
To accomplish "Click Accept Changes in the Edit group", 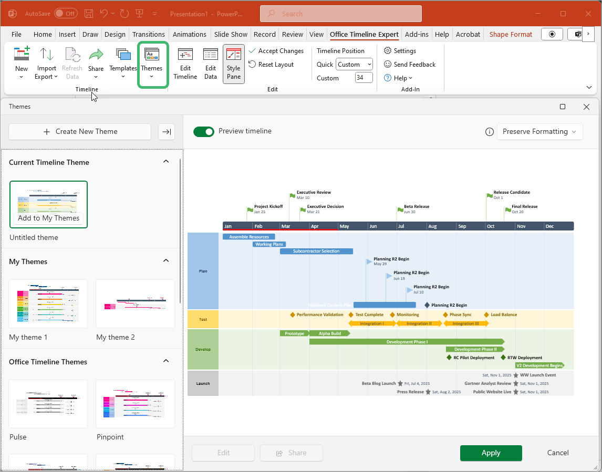I will [277, 50].
